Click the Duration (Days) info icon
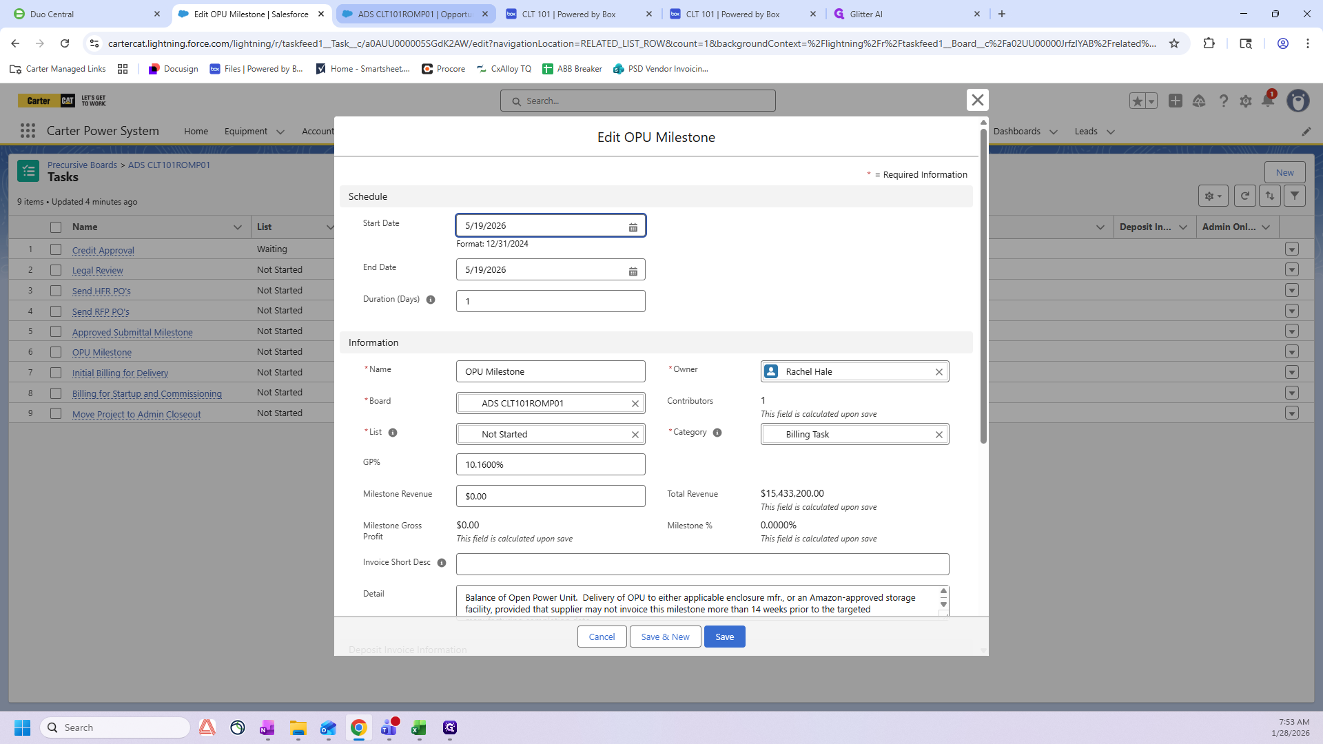Screen dimensions: 1323x744 coord(431,300)
